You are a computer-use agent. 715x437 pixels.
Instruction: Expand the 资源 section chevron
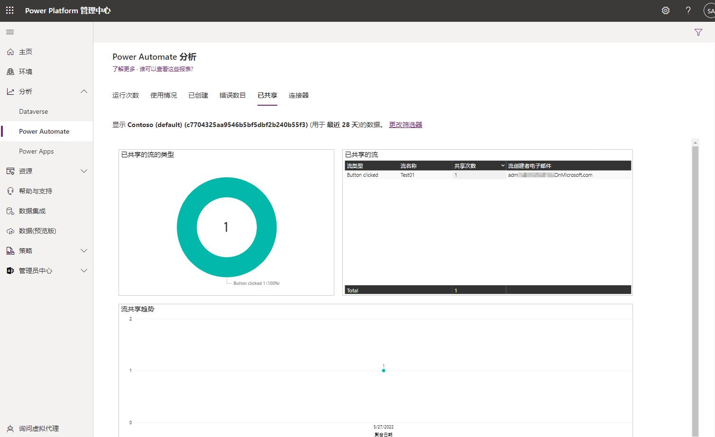84,171
